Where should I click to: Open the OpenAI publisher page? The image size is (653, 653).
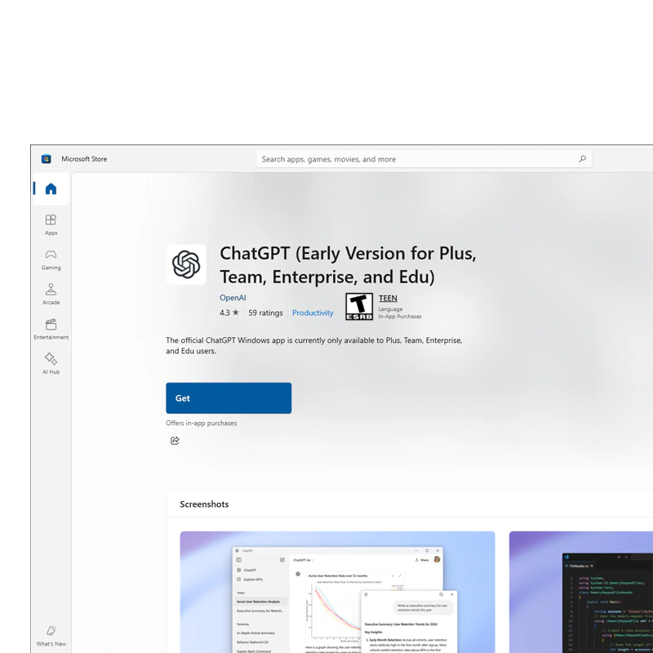pyautogui.click(x=232, y=298)
